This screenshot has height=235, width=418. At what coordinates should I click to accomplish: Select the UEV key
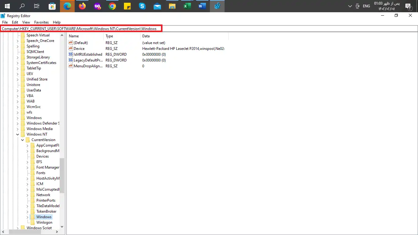pyautogui.click(x=30, y=74)
